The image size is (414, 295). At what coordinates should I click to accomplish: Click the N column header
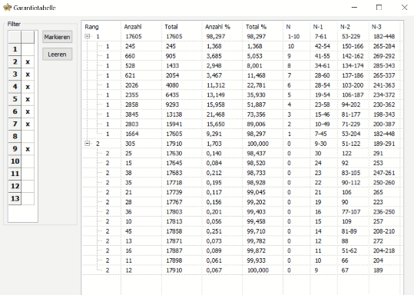point(288,27)
